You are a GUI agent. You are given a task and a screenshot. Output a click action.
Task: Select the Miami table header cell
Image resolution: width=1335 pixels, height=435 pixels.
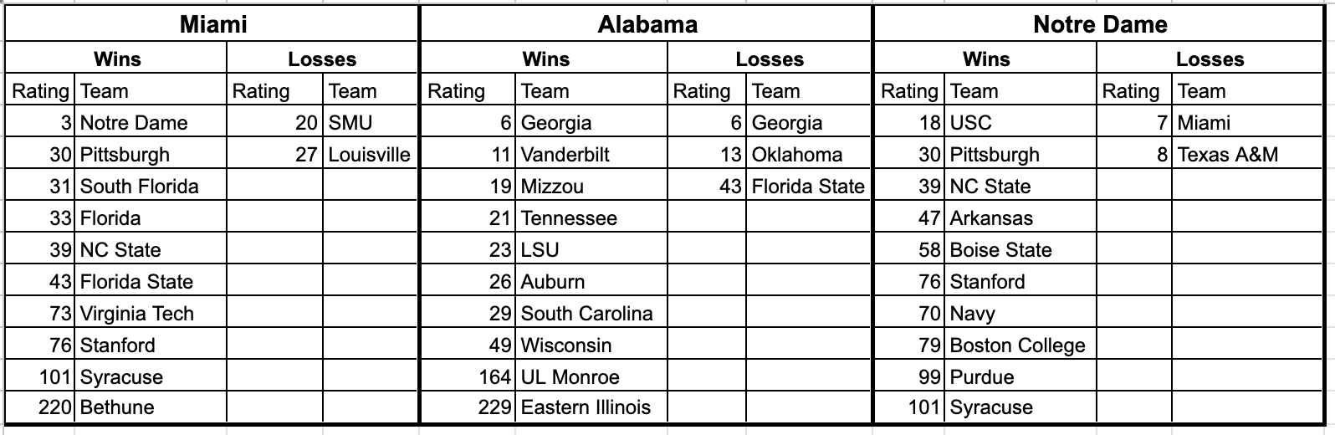(212, 24)
